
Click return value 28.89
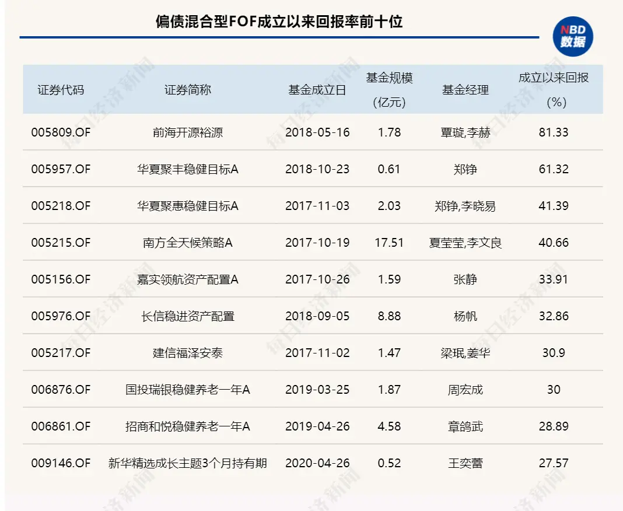point(554,426)
